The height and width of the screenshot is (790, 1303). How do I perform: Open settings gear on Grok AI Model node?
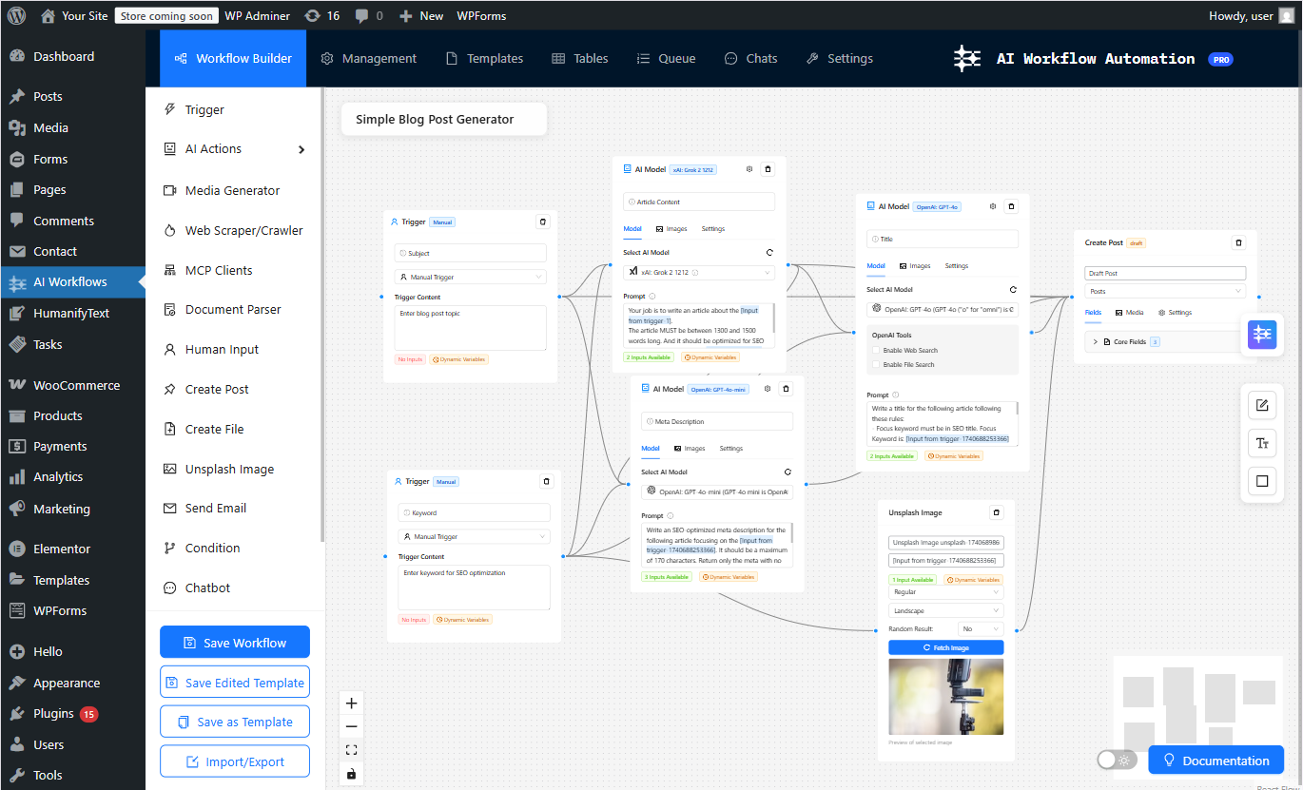pos(749,169)
